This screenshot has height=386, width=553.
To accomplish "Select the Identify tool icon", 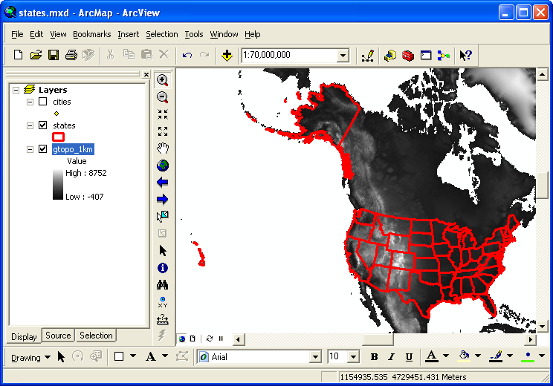I will tap(163, 268).
